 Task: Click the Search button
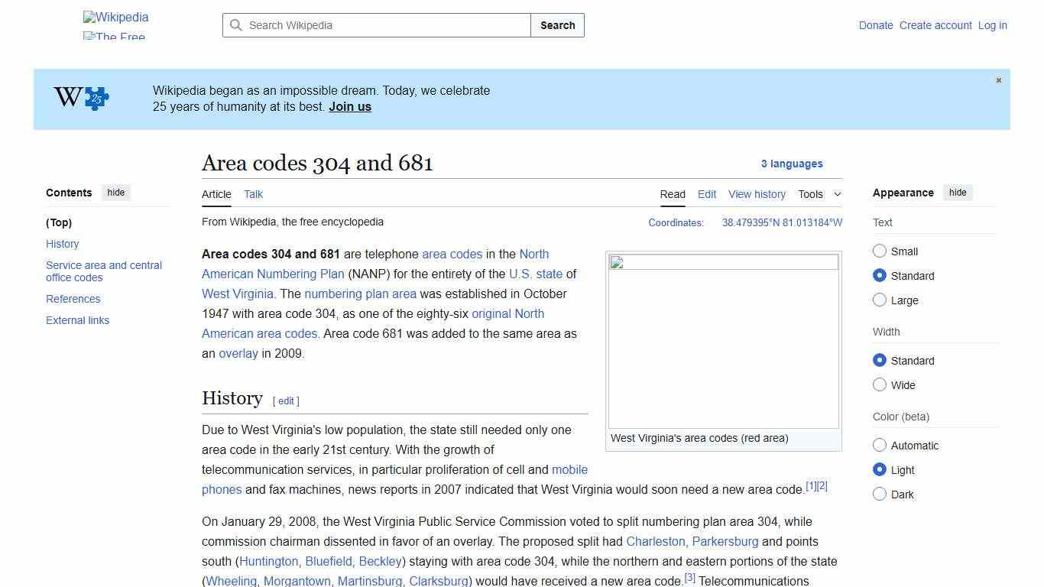pyautogui.click(x=557, y=25)
